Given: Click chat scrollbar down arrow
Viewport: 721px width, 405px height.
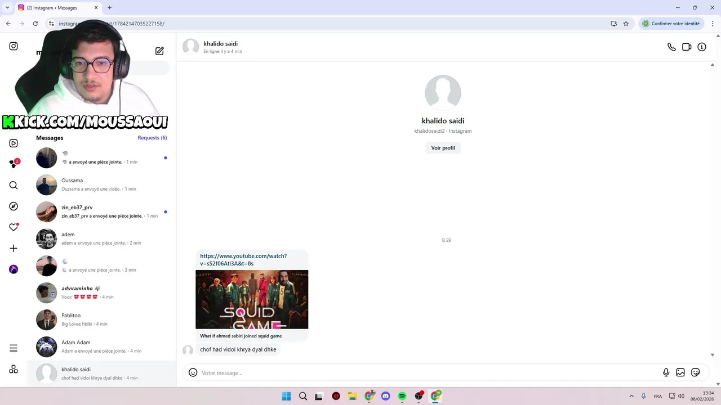Looking at the screenshot, I should pos(713,355).
